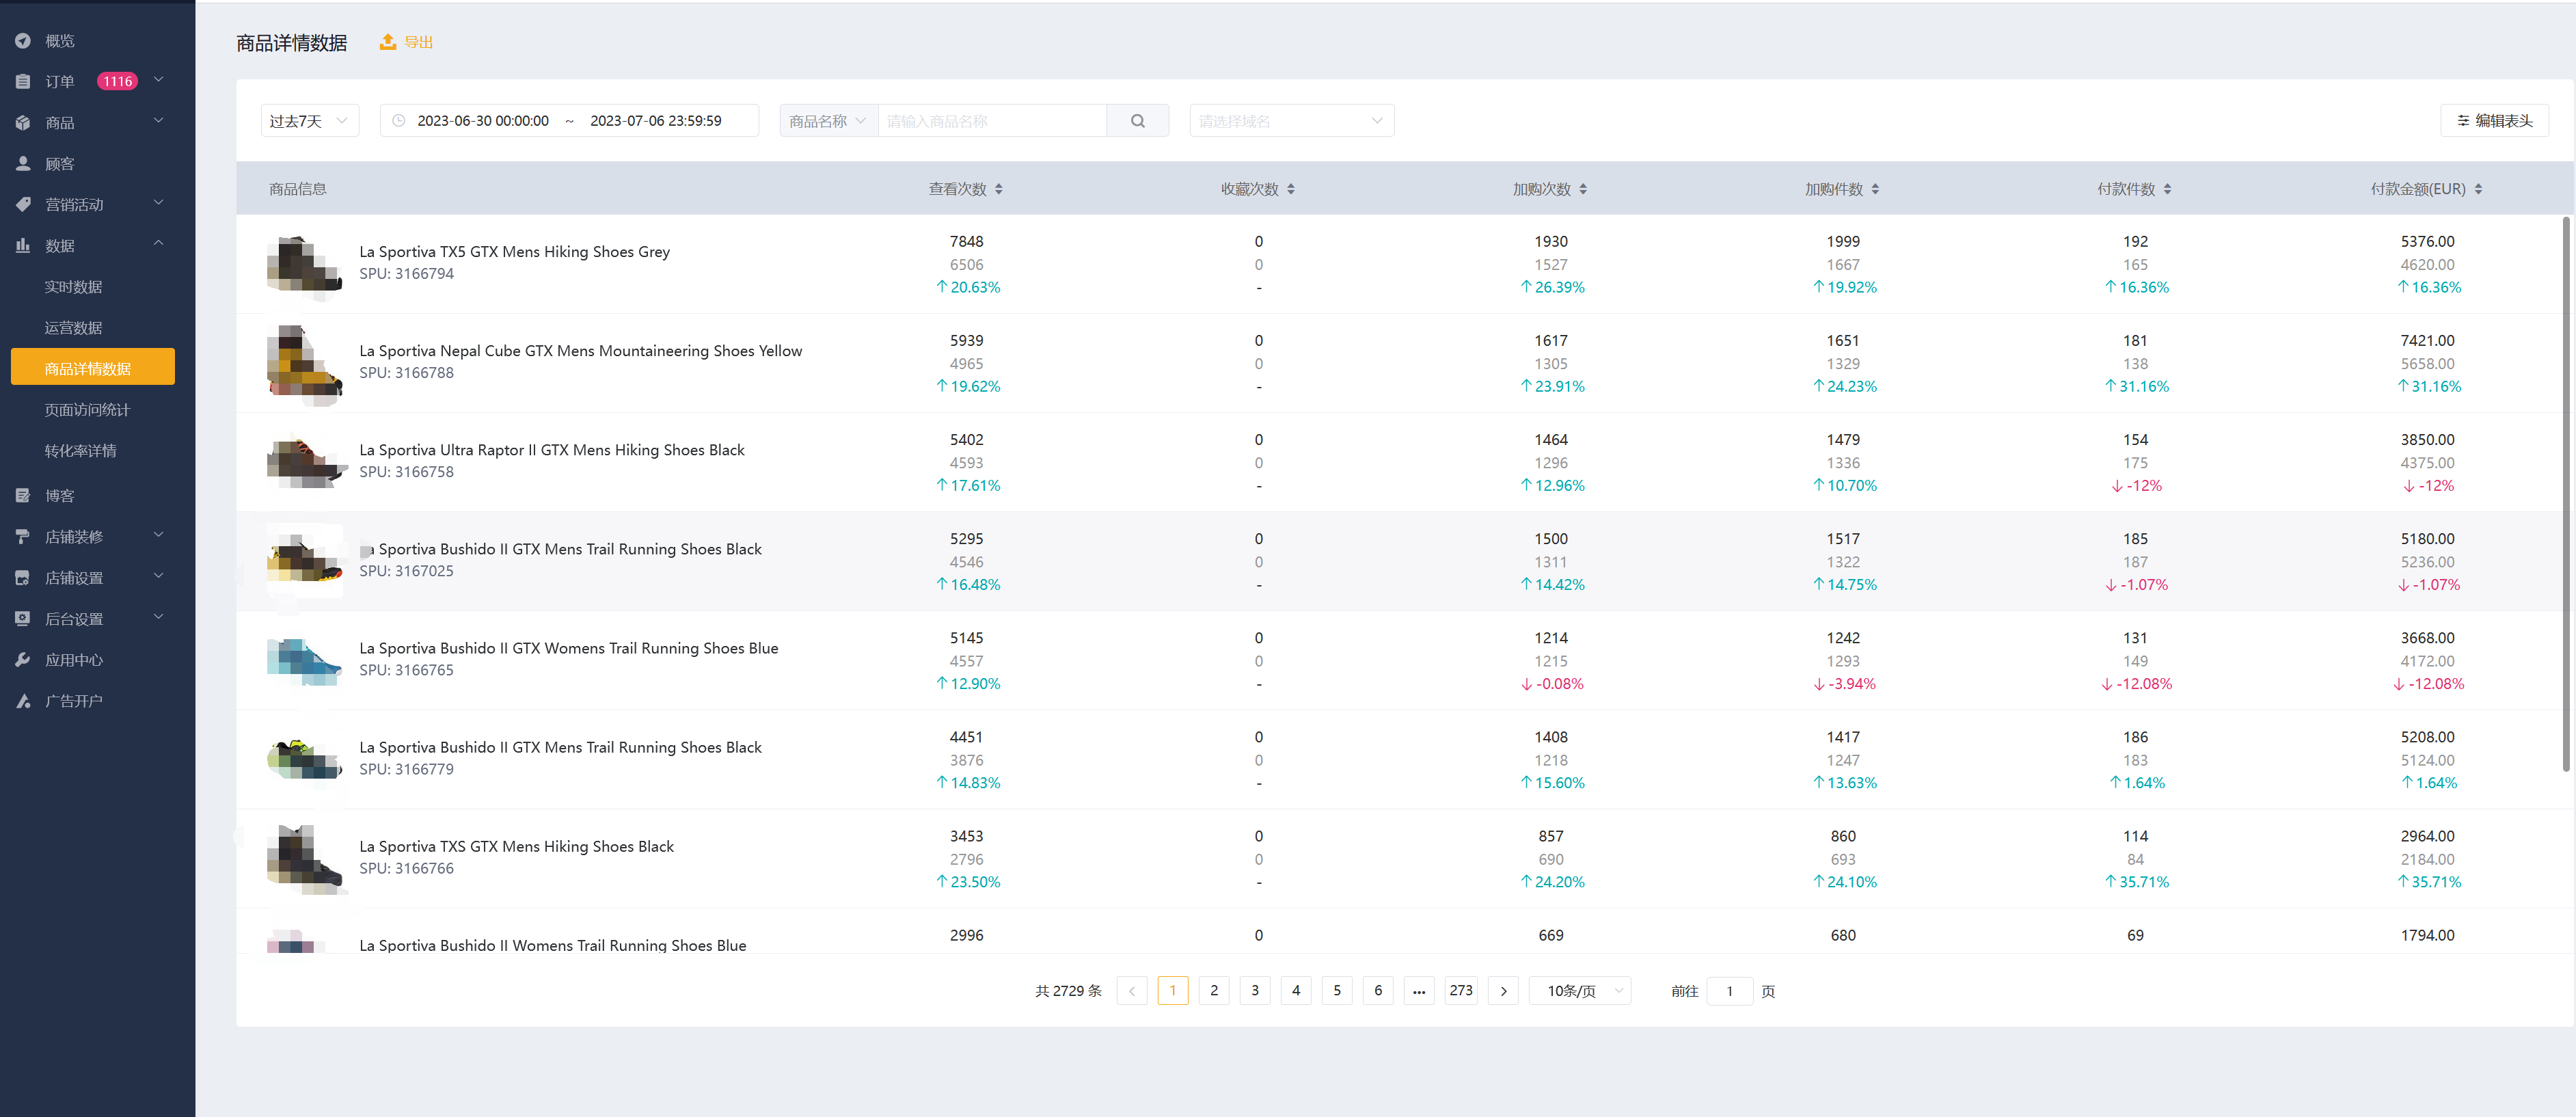Screen dimensions: 2576x1117
Task: Click the 博客 blog edit icon
Action: coord(23,496)
